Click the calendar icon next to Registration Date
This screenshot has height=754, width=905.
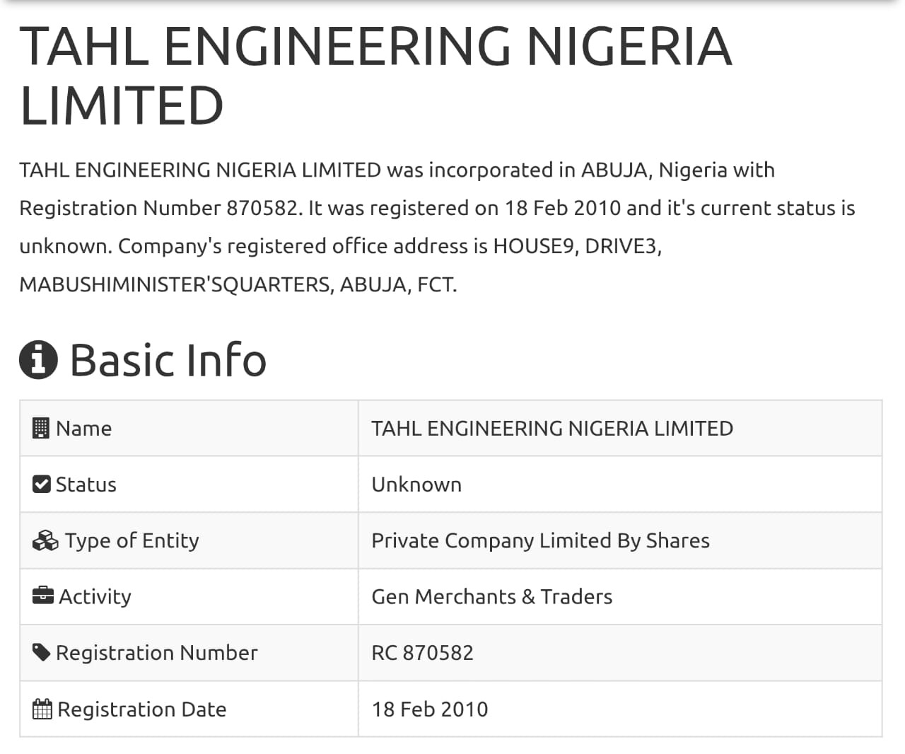click(42, 709)
